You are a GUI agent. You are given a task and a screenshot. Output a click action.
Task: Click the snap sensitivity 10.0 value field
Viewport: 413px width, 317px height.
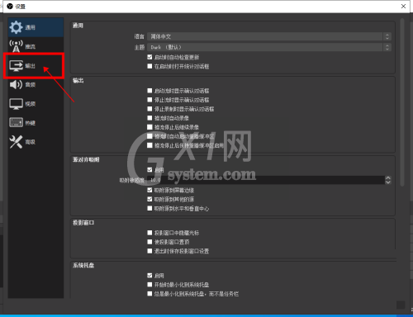click(x=266, y=180)
